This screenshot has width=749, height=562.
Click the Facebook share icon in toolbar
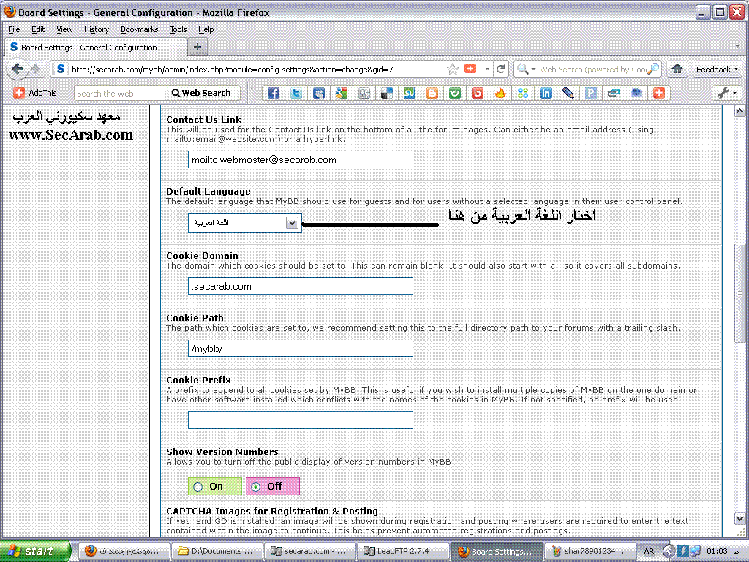(273, 93)
